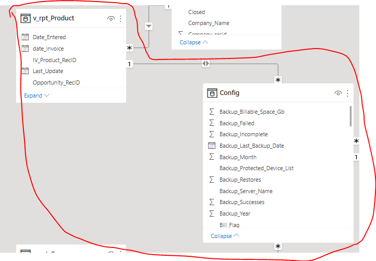The image size is (376, 261).
Task: Collapse the Config table fields
Action: point(225,236)
